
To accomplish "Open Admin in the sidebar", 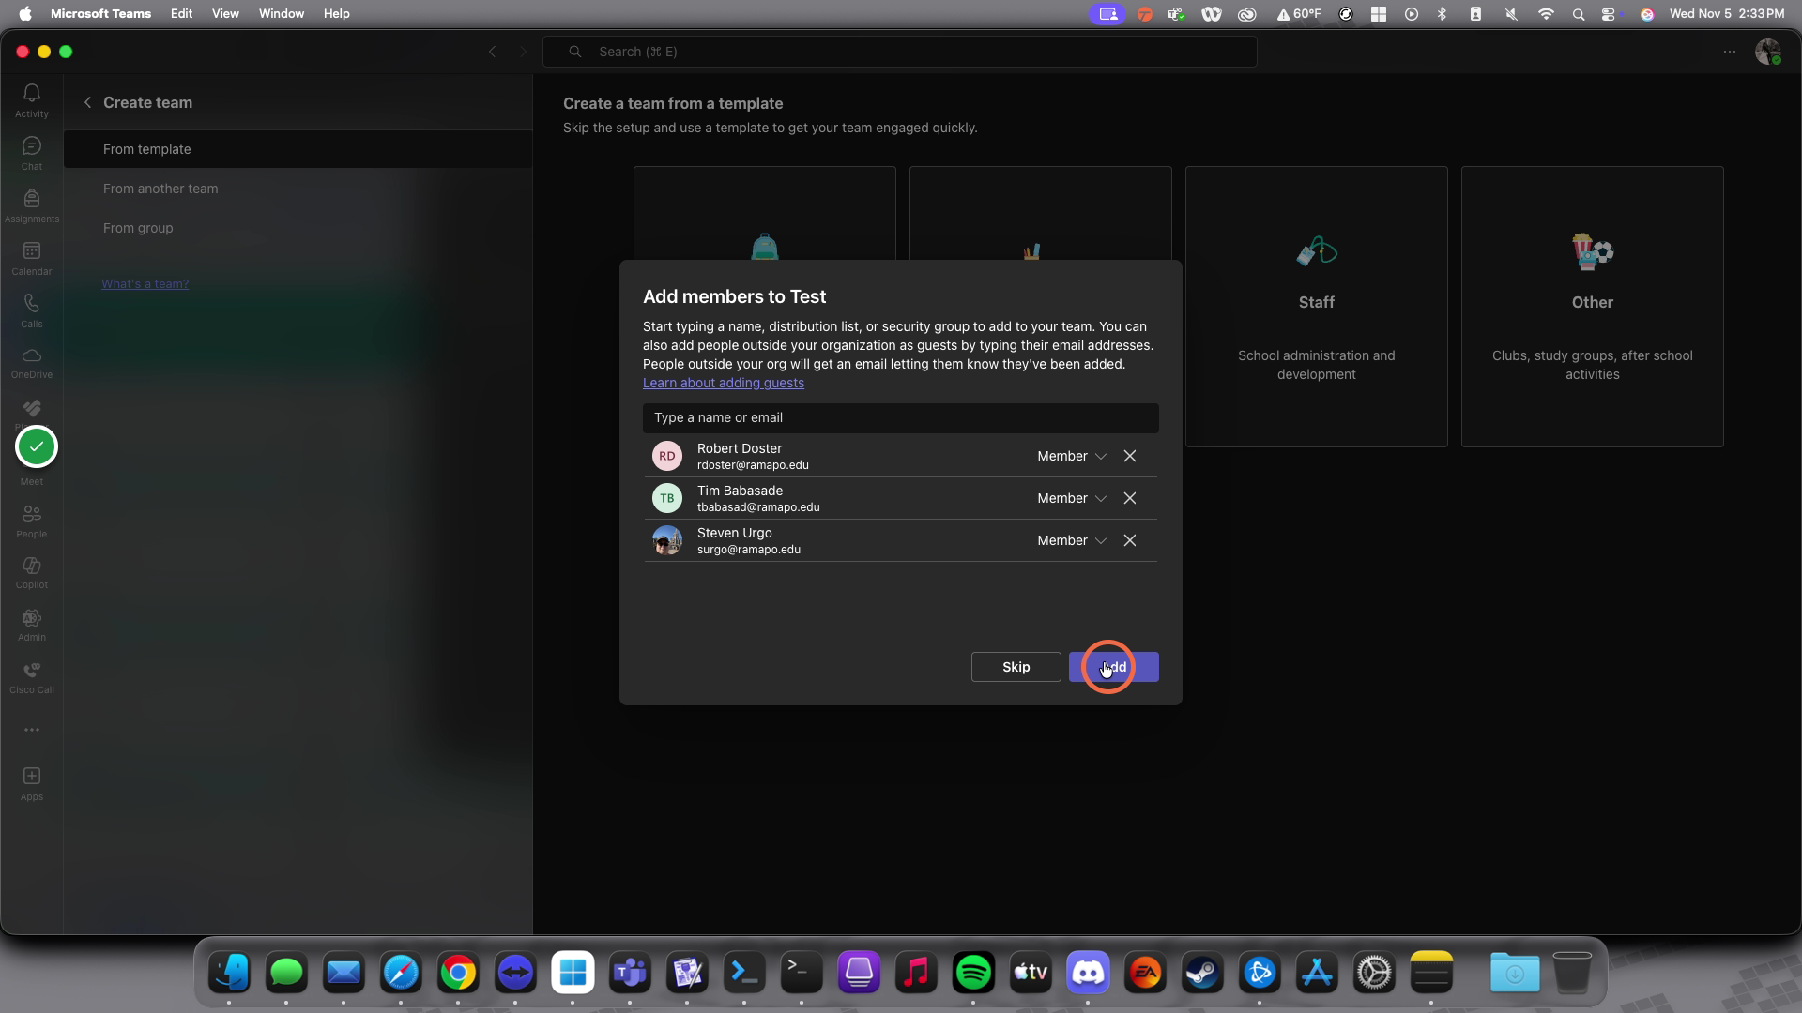I will (32, 626).
